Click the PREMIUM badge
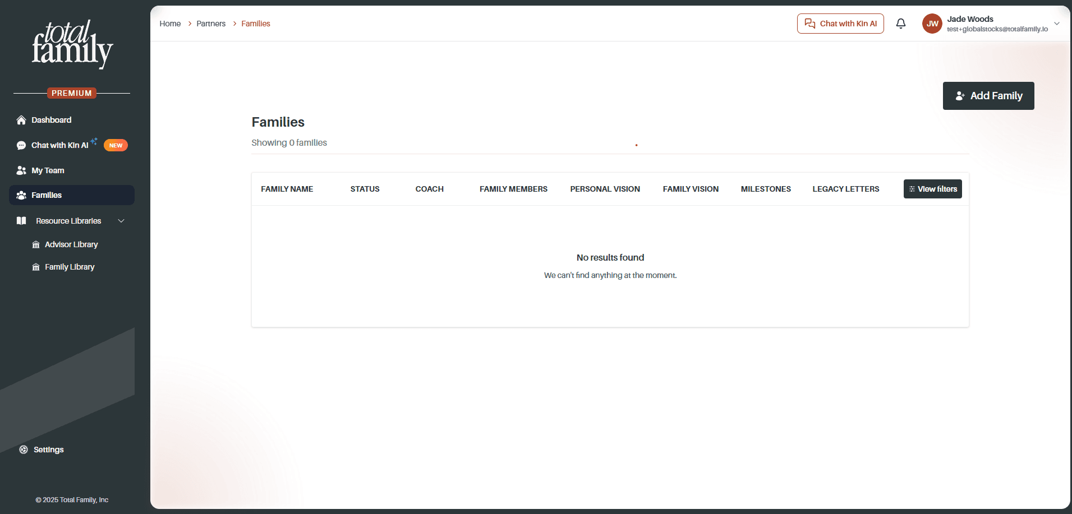This screenshot has height=514, width=1072. pos(72,93)
